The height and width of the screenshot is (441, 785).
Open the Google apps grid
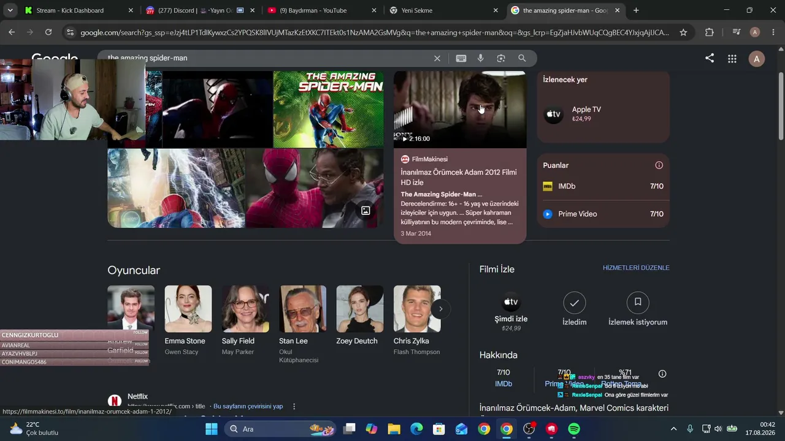coord(732,59)
